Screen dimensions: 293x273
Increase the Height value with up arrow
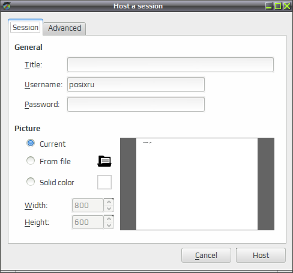click(109, 219)
